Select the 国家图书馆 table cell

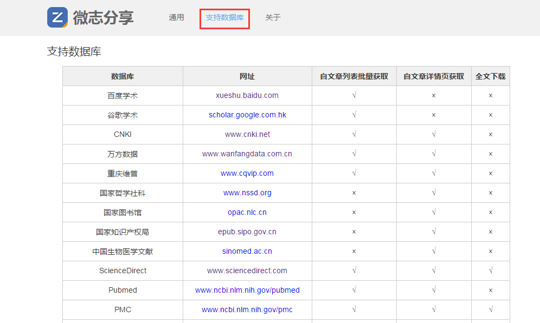pyautogui.click(x=123, y=212)
